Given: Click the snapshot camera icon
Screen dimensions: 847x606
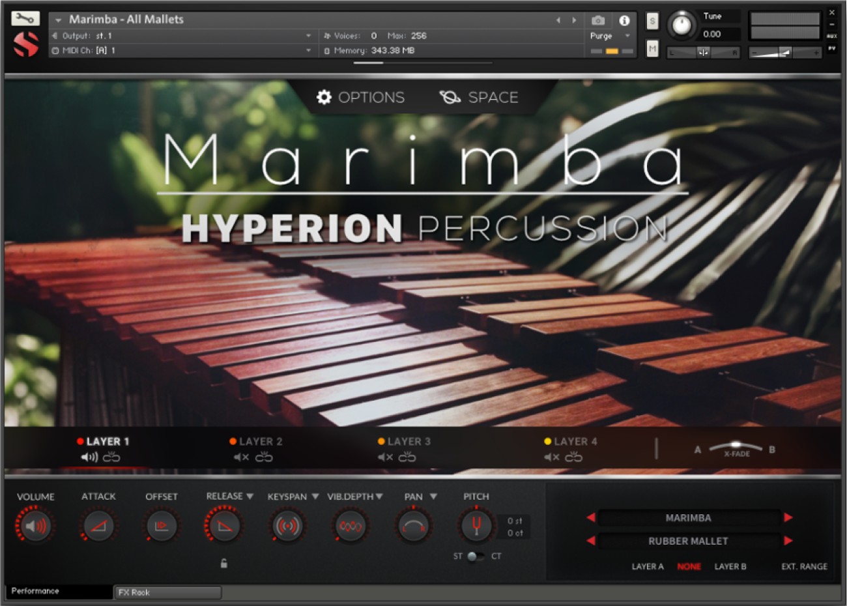Looking at the screenshot, I should 597,20.
